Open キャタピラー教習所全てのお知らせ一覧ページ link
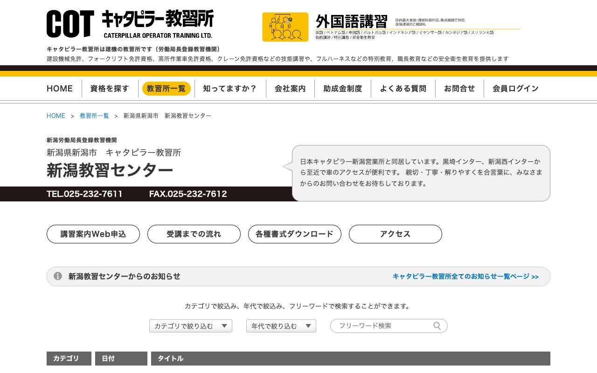Viewport: 597px width, 373px height. (x=465, y=276)
